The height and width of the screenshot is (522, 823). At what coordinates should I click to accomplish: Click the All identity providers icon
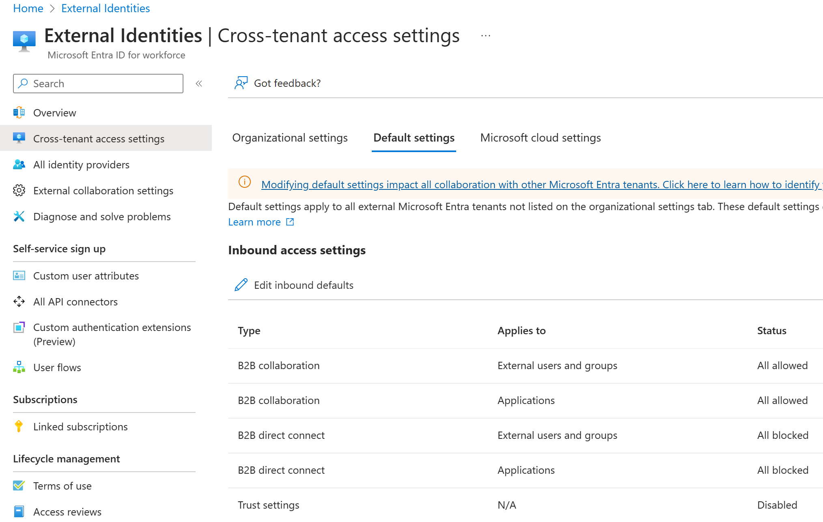pos(18,164)
